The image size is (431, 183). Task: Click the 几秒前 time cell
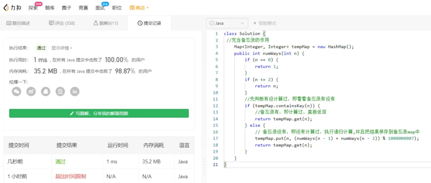(x=15, y=162)
